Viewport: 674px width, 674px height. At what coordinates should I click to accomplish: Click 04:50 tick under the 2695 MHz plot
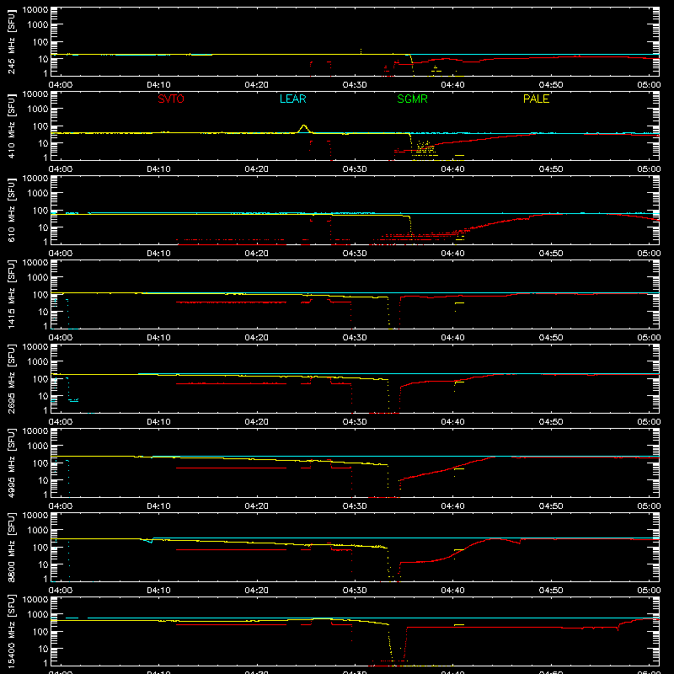[551, 422]
